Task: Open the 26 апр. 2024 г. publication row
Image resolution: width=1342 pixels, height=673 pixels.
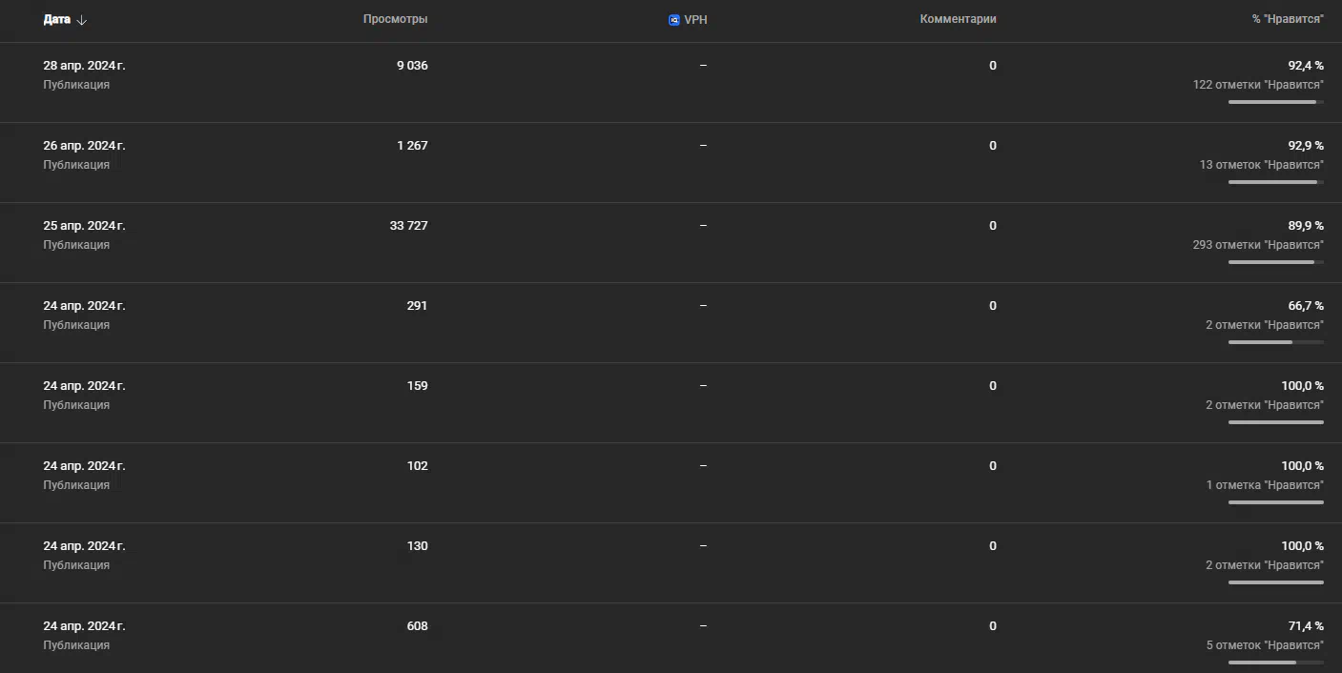Action: 671,163
